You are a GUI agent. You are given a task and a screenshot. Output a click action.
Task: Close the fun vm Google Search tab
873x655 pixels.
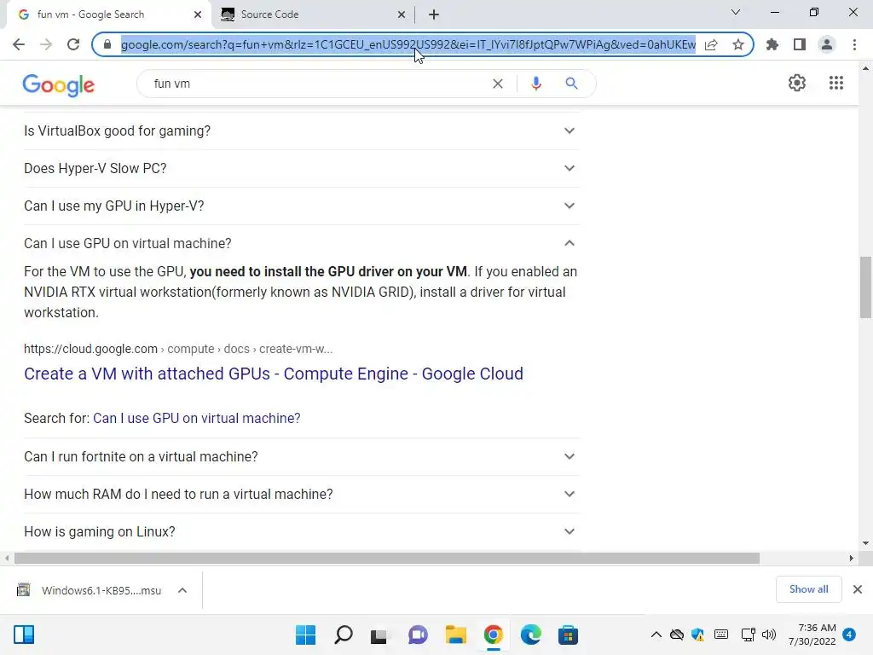coord(198,15)
